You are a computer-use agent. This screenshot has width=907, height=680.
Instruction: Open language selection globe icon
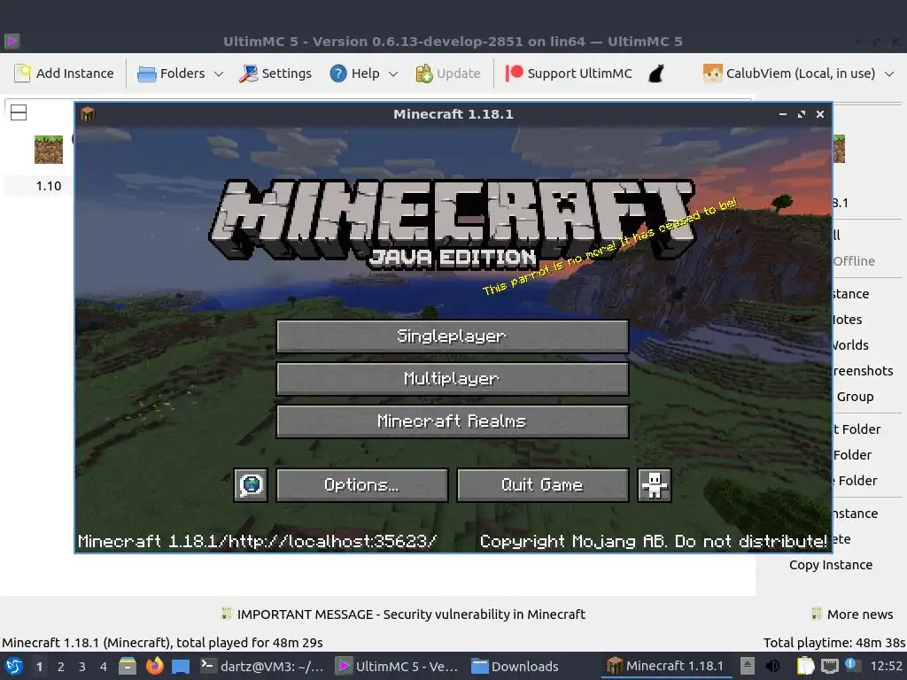click(x=251, y=484)
